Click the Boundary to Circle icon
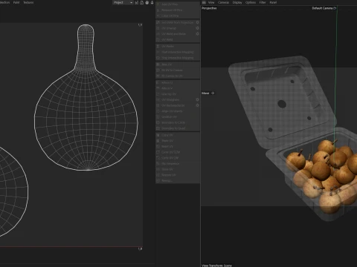357x267 pixels. pyautogui.click(x=158, y=122)
